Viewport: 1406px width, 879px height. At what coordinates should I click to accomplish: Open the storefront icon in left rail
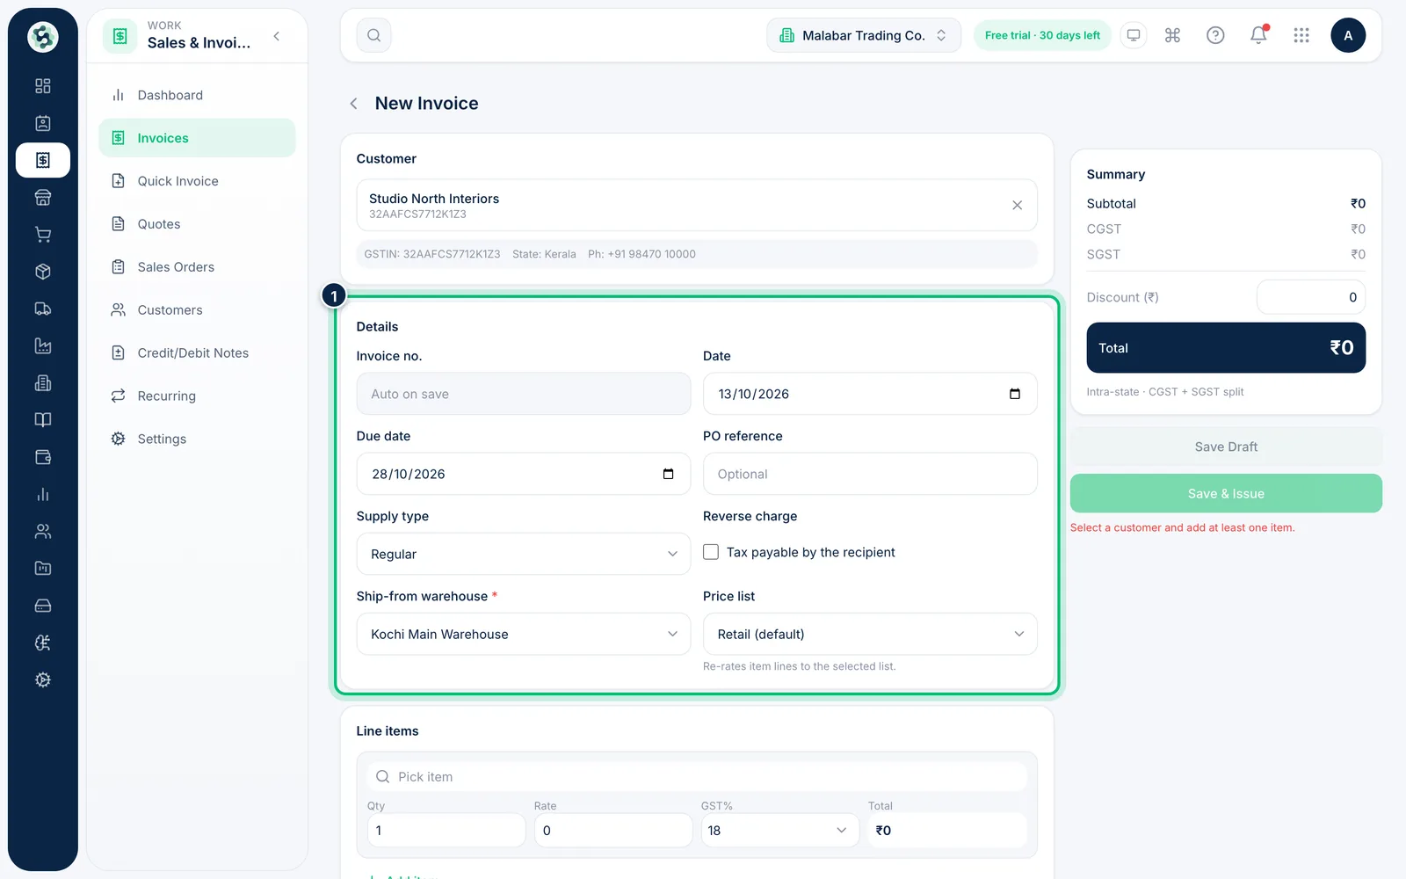pos(42,198)
